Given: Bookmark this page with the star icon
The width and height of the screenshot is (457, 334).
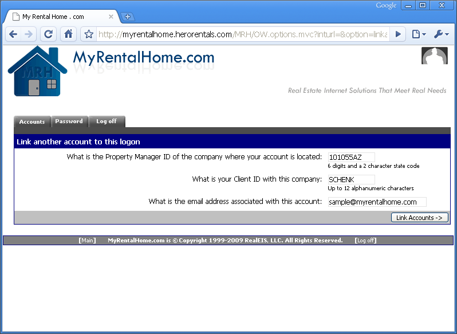Looking at the screenshot, I should pos(89,34).
